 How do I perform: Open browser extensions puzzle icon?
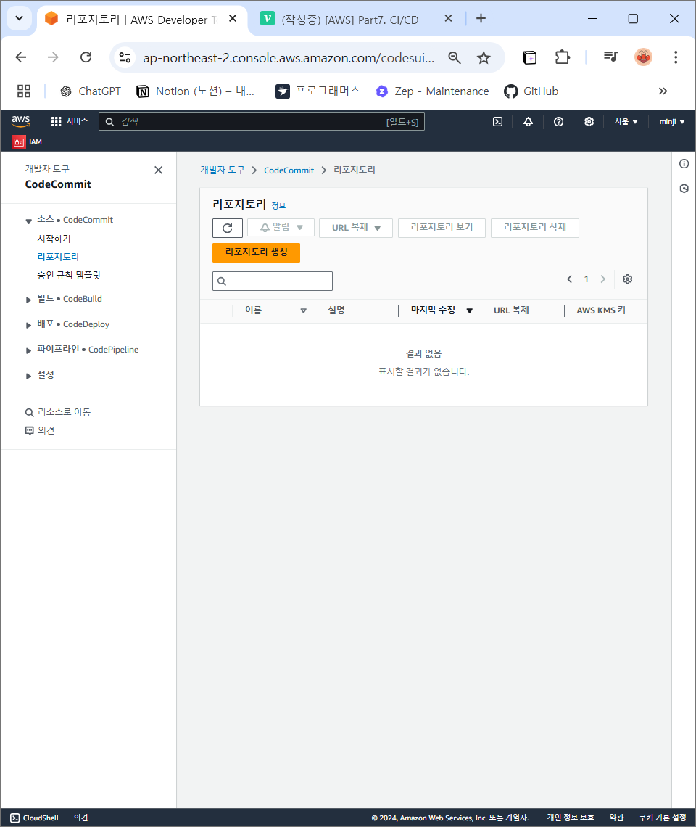point(562,57)
